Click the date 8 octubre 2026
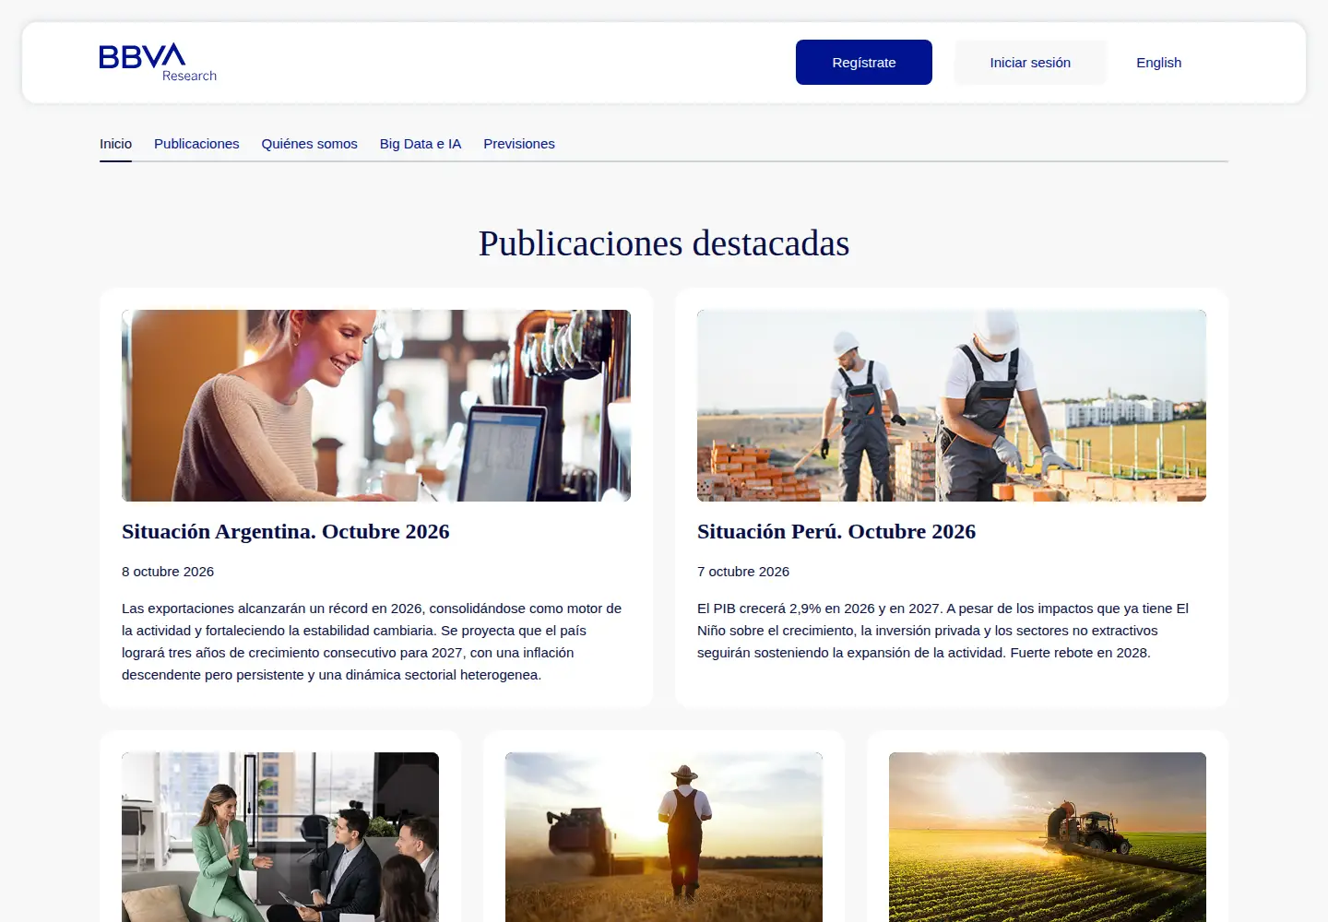 click(x=168, y=572)
